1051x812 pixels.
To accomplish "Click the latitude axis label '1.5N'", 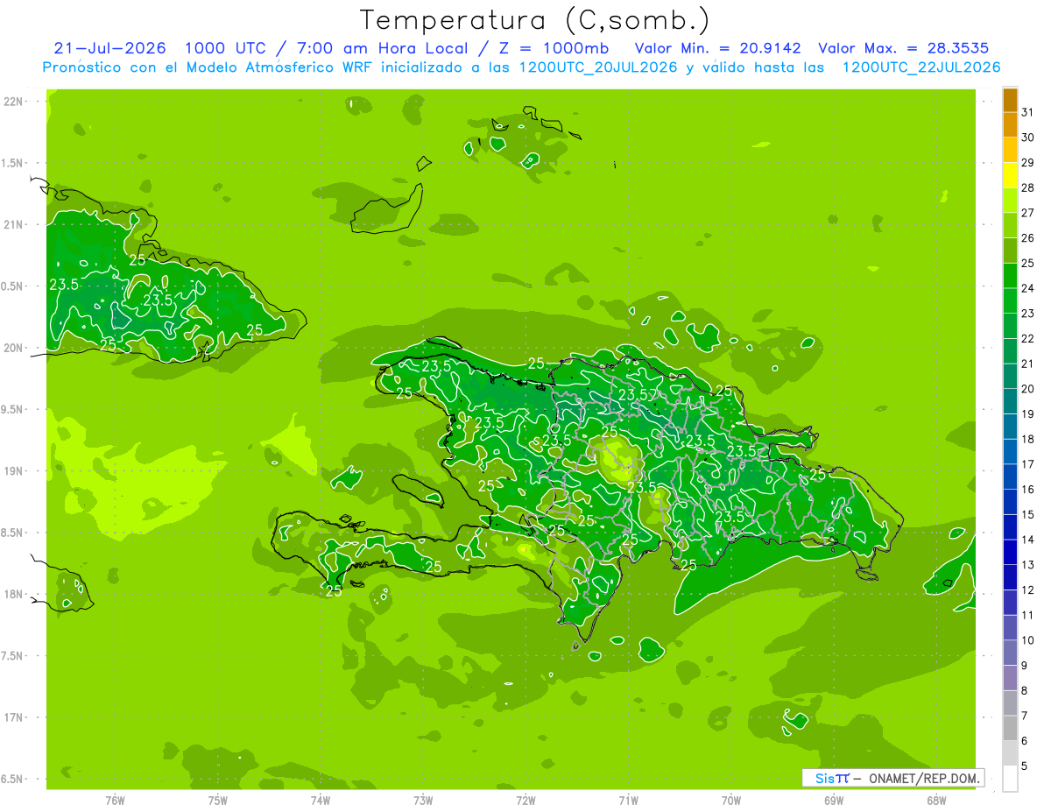I will (x=13, y=163).
